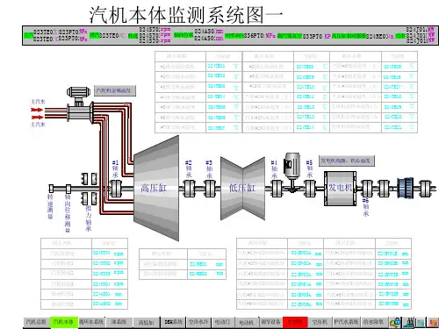This screenshot has height=329, width=439.
Task: Click the 轴向位移测量 sensor icon
Action: [68, 188]
